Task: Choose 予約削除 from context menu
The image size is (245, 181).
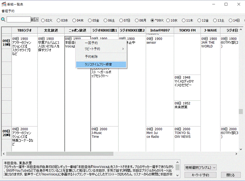Action: [x=101, y=57]
